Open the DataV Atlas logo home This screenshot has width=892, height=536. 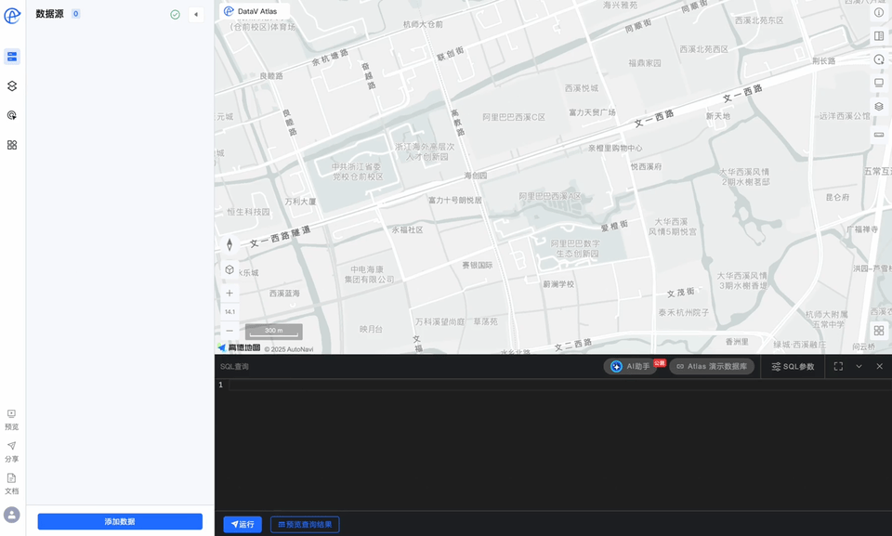(x=12, y=16)
